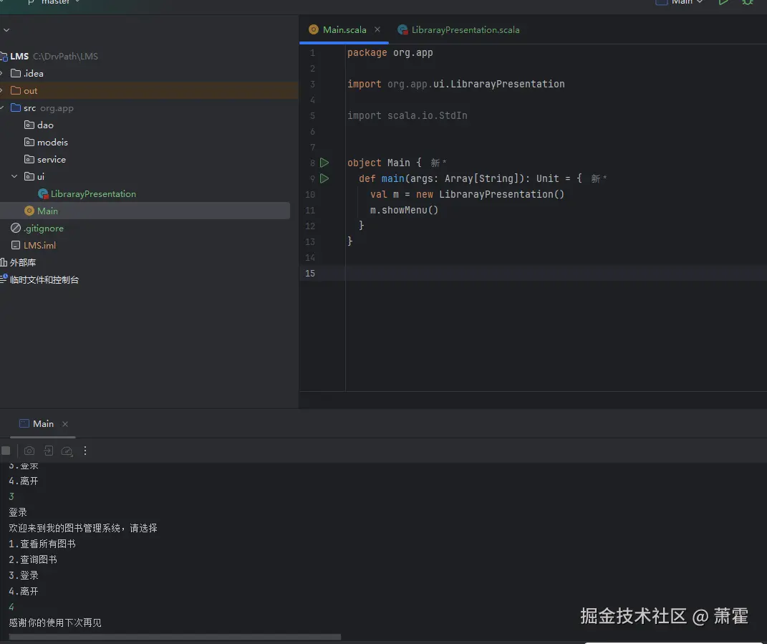Click the console horizontal scrollbar

click(175, 637)
